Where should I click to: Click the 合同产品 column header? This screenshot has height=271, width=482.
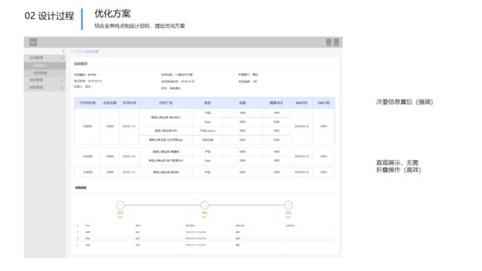tap(165, 103)
